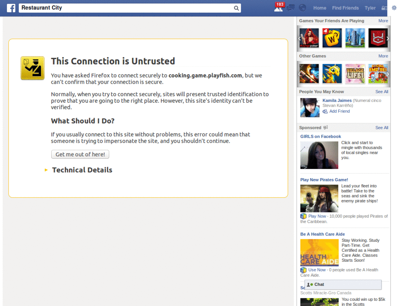Click 'Scotts Miracle-Gro Canada' text
Image resolution: width=408 pixels, height=306 pixels.
point(326,293)
